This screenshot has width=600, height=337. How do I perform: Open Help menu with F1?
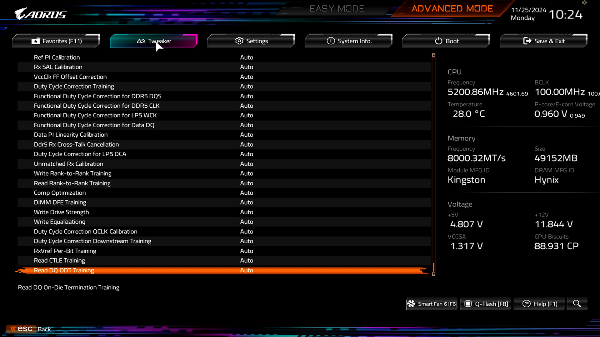[541, 304]
